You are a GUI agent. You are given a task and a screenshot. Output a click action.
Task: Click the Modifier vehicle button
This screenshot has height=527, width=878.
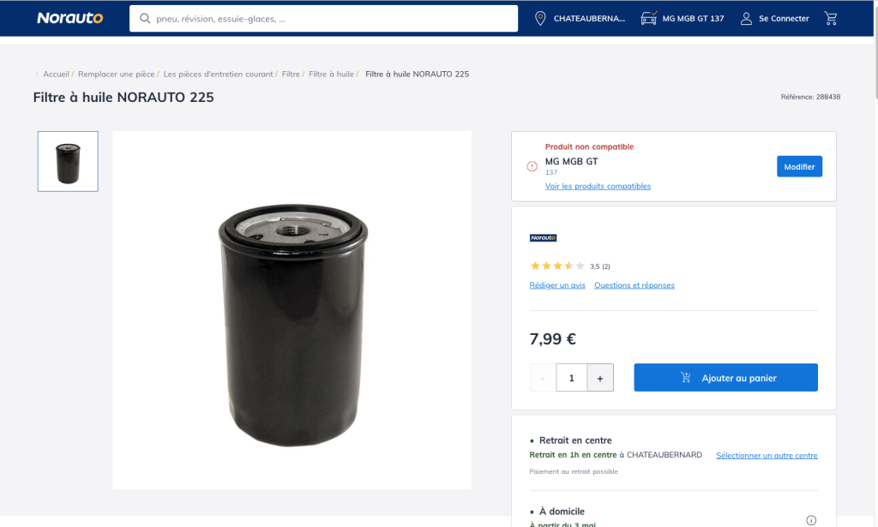(799, 166)
